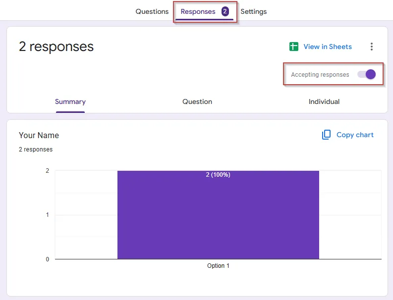
Task: Click the "2 (100%)" bar data label
Action: point(218,175)
